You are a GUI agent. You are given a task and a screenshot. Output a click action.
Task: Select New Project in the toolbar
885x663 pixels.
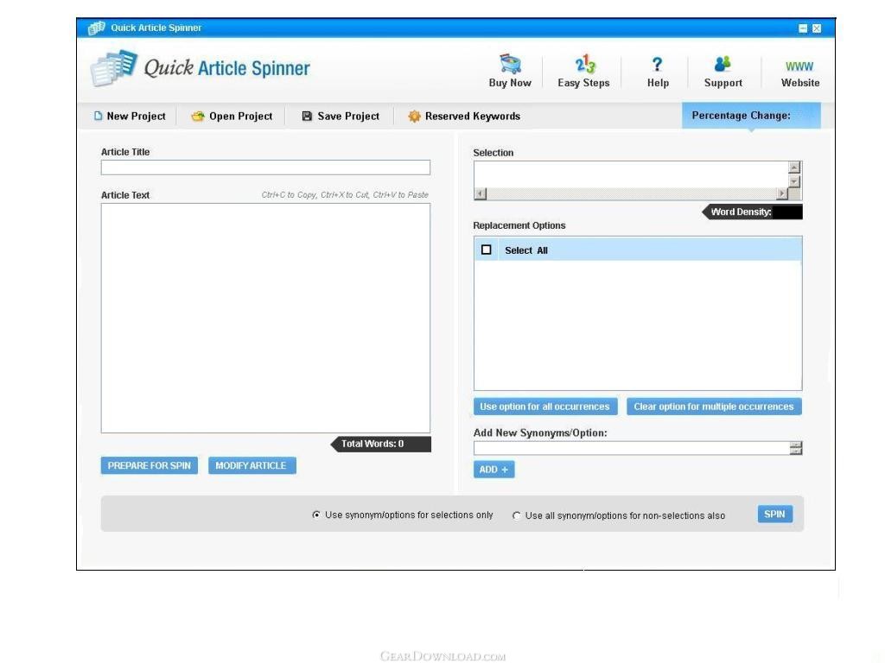coord(130,117)
